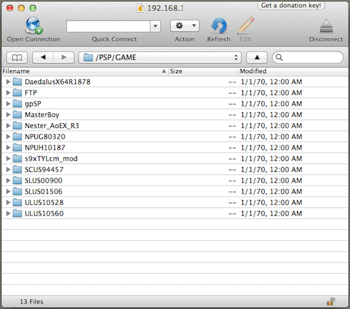Go forward with the right arrow
The height and width of the screenshot is (309, 350).
click(64, 57)
